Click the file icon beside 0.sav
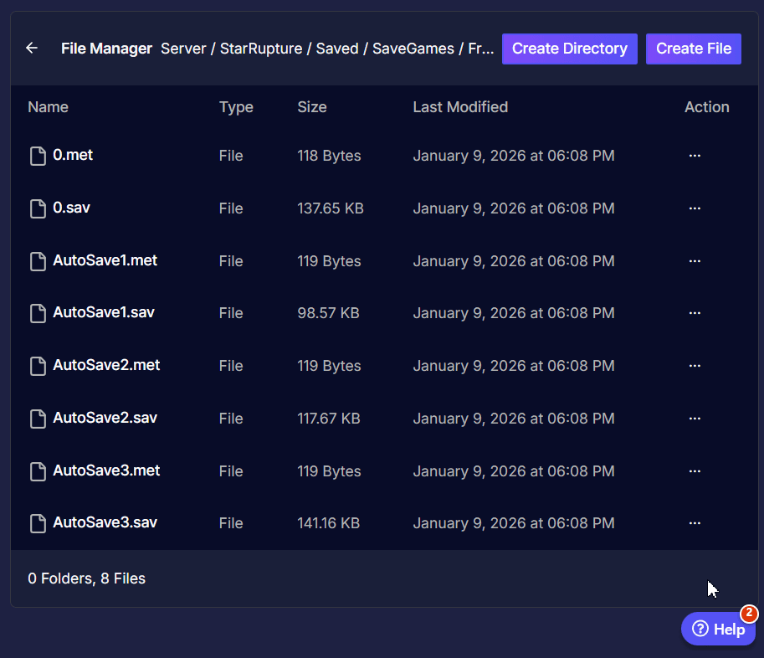 (38, 208)
